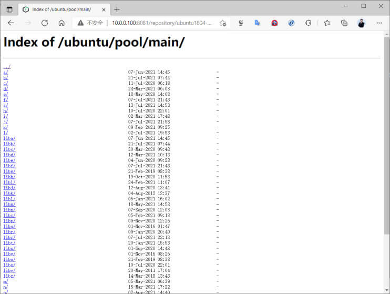Open the libk/ directory link
Viewport: 390px width, 294px height.
click(9, 193)
